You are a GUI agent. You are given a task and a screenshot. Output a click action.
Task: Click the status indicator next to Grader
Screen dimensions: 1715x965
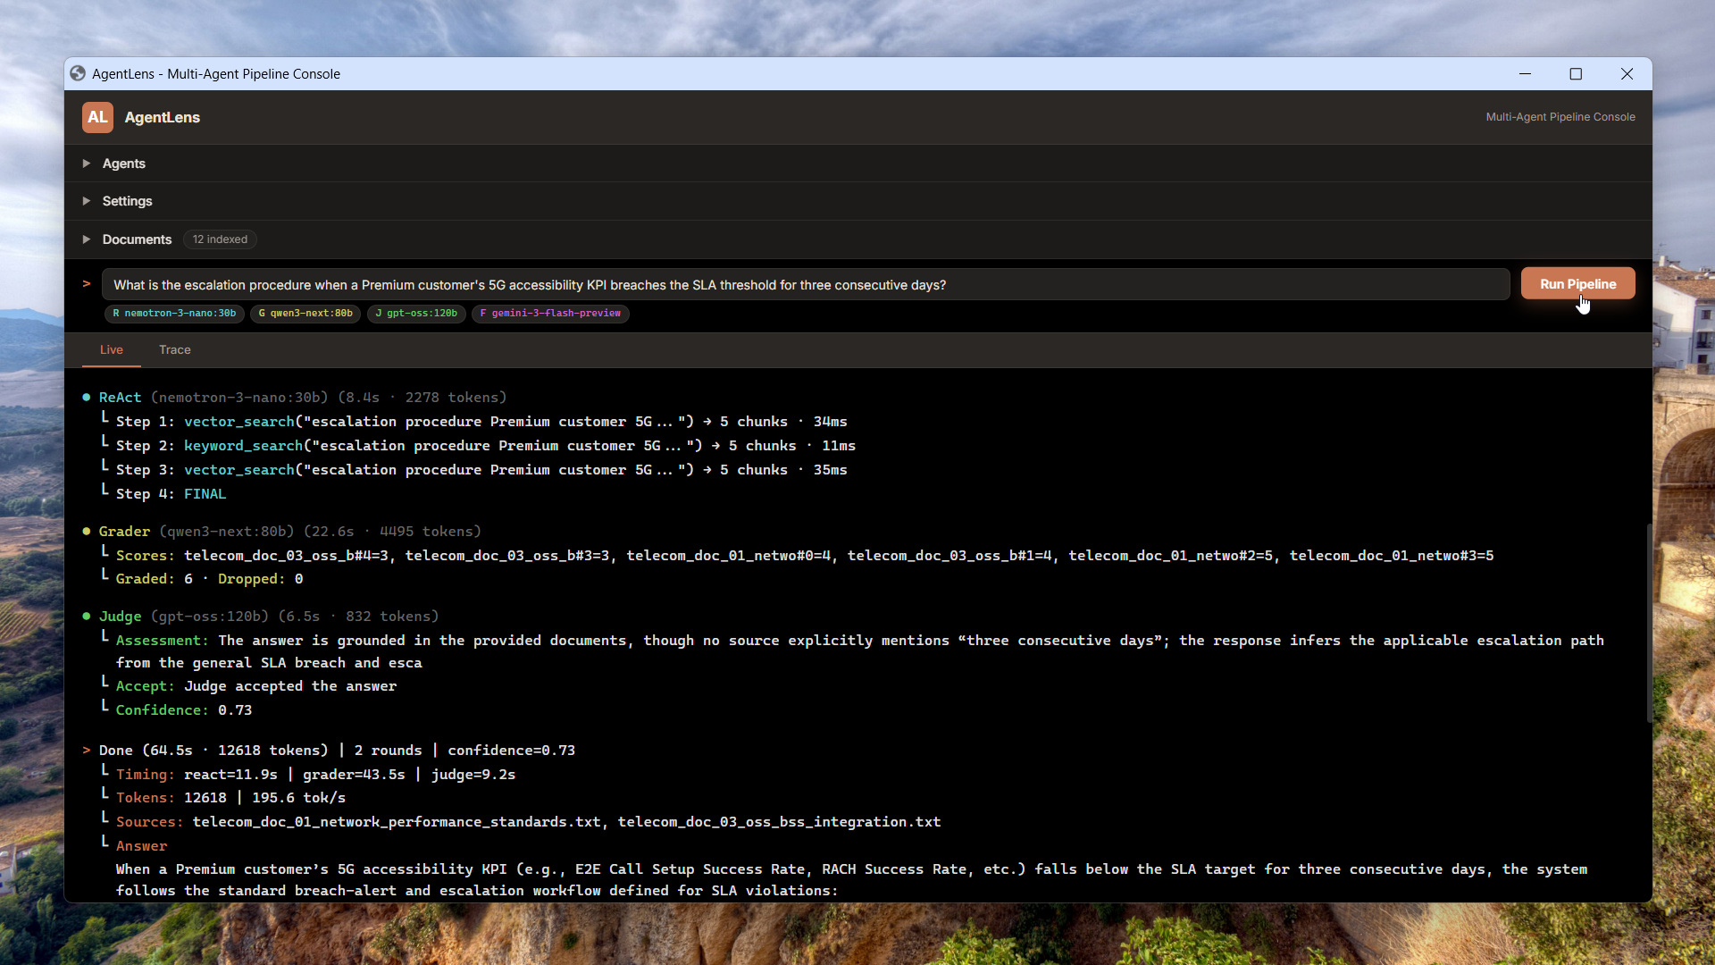pos(87,531)
